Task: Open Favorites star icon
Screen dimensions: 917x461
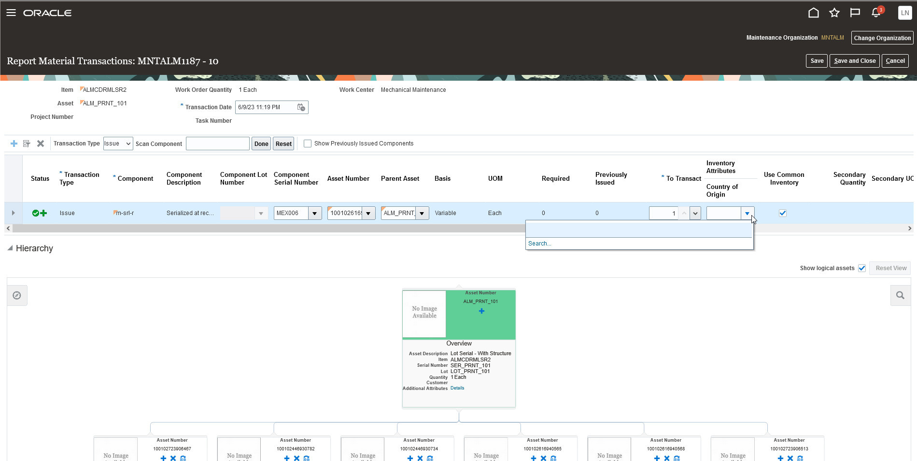Action: click(x=834, y=13)
